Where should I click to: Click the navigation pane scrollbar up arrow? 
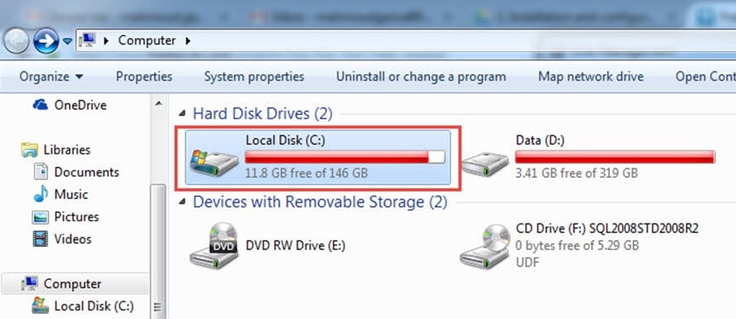point(158,103)
